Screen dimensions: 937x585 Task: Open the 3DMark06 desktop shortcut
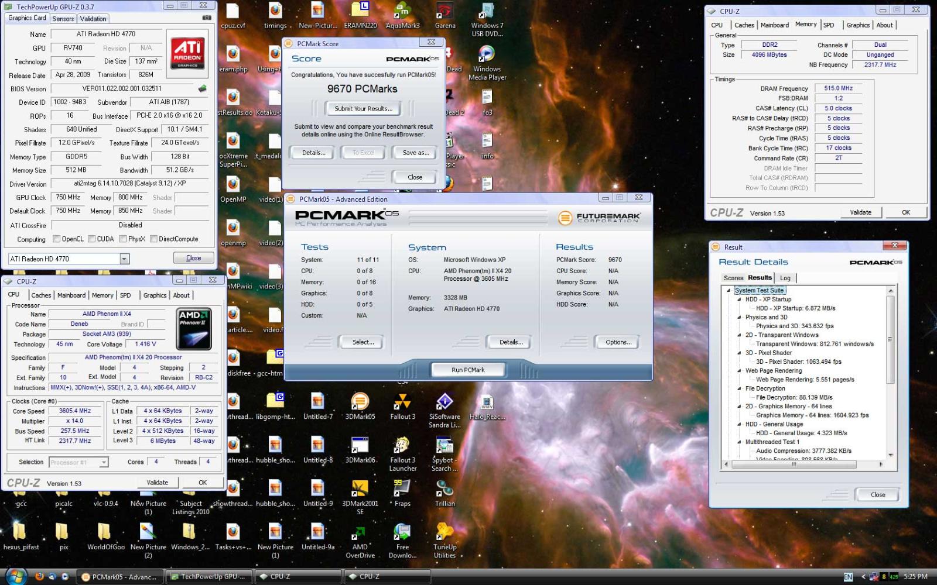click(x=360, y=450)
